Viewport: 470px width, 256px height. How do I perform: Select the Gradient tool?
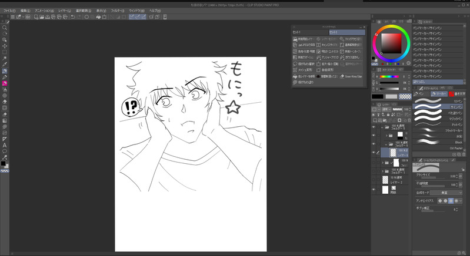pyautogui.click(x=5, y=121)
